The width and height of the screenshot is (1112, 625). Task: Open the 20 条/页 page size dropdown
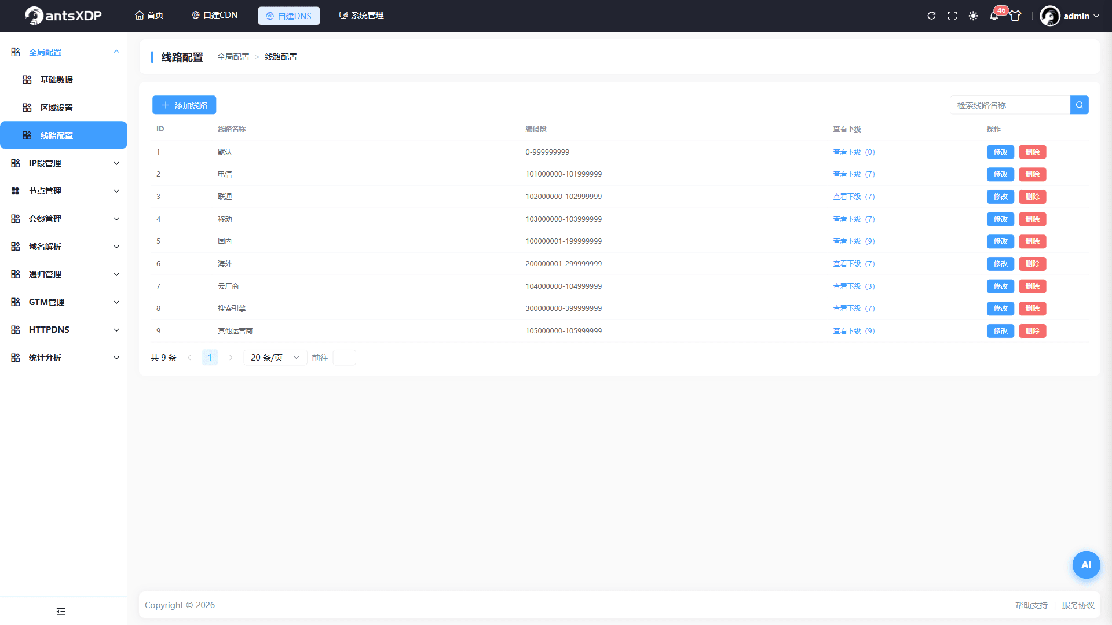(275, 358)
